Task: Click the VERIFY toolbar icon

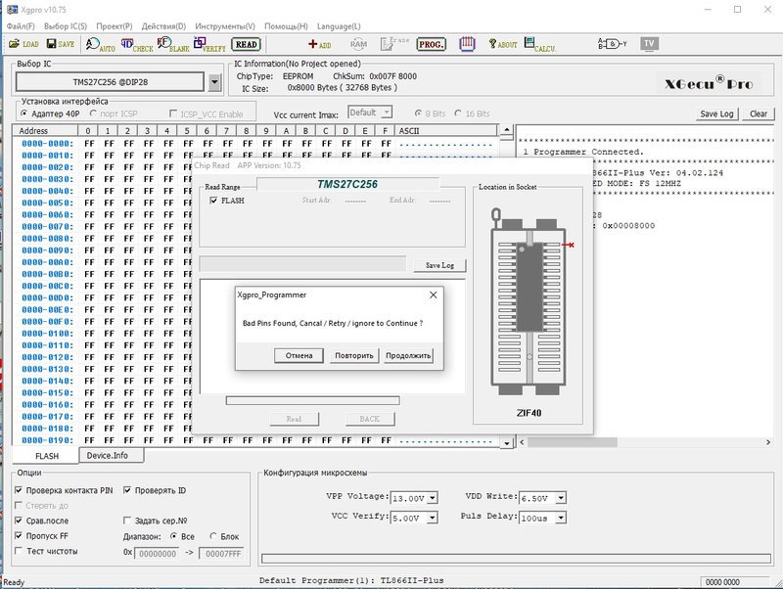Action: pos(209,44)
